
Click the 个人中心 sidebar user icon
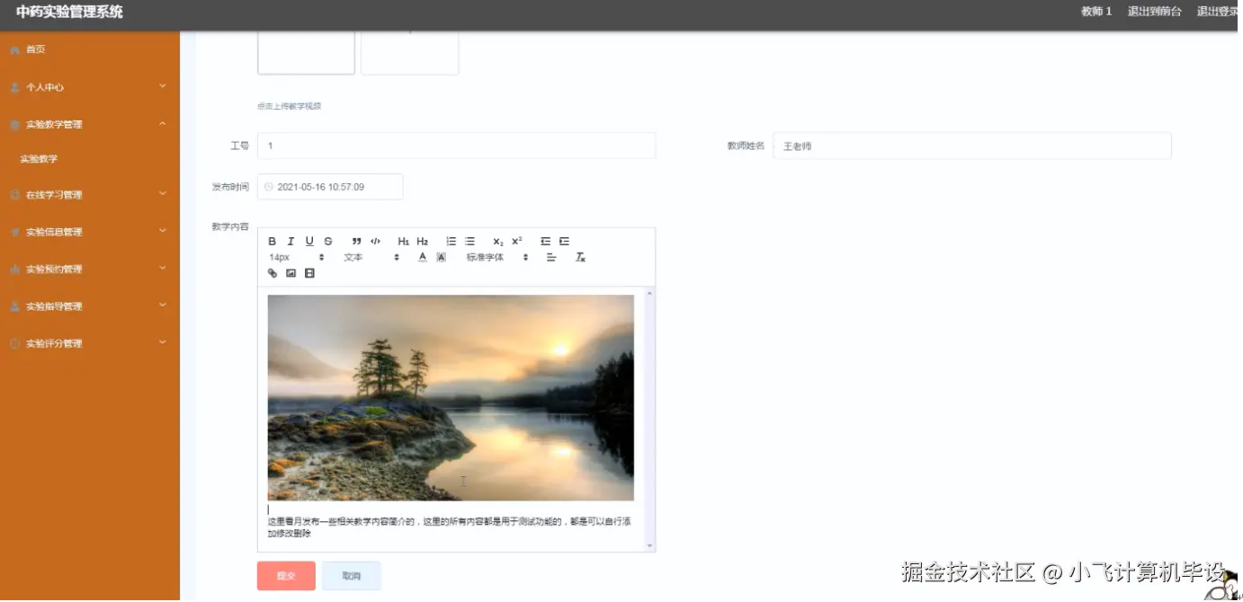[14, 87]
